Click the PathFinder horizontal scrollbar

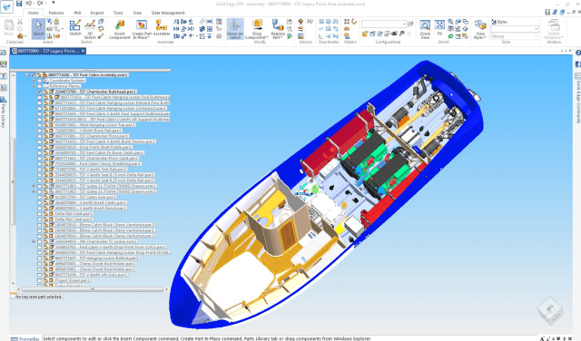pos(92,289)
